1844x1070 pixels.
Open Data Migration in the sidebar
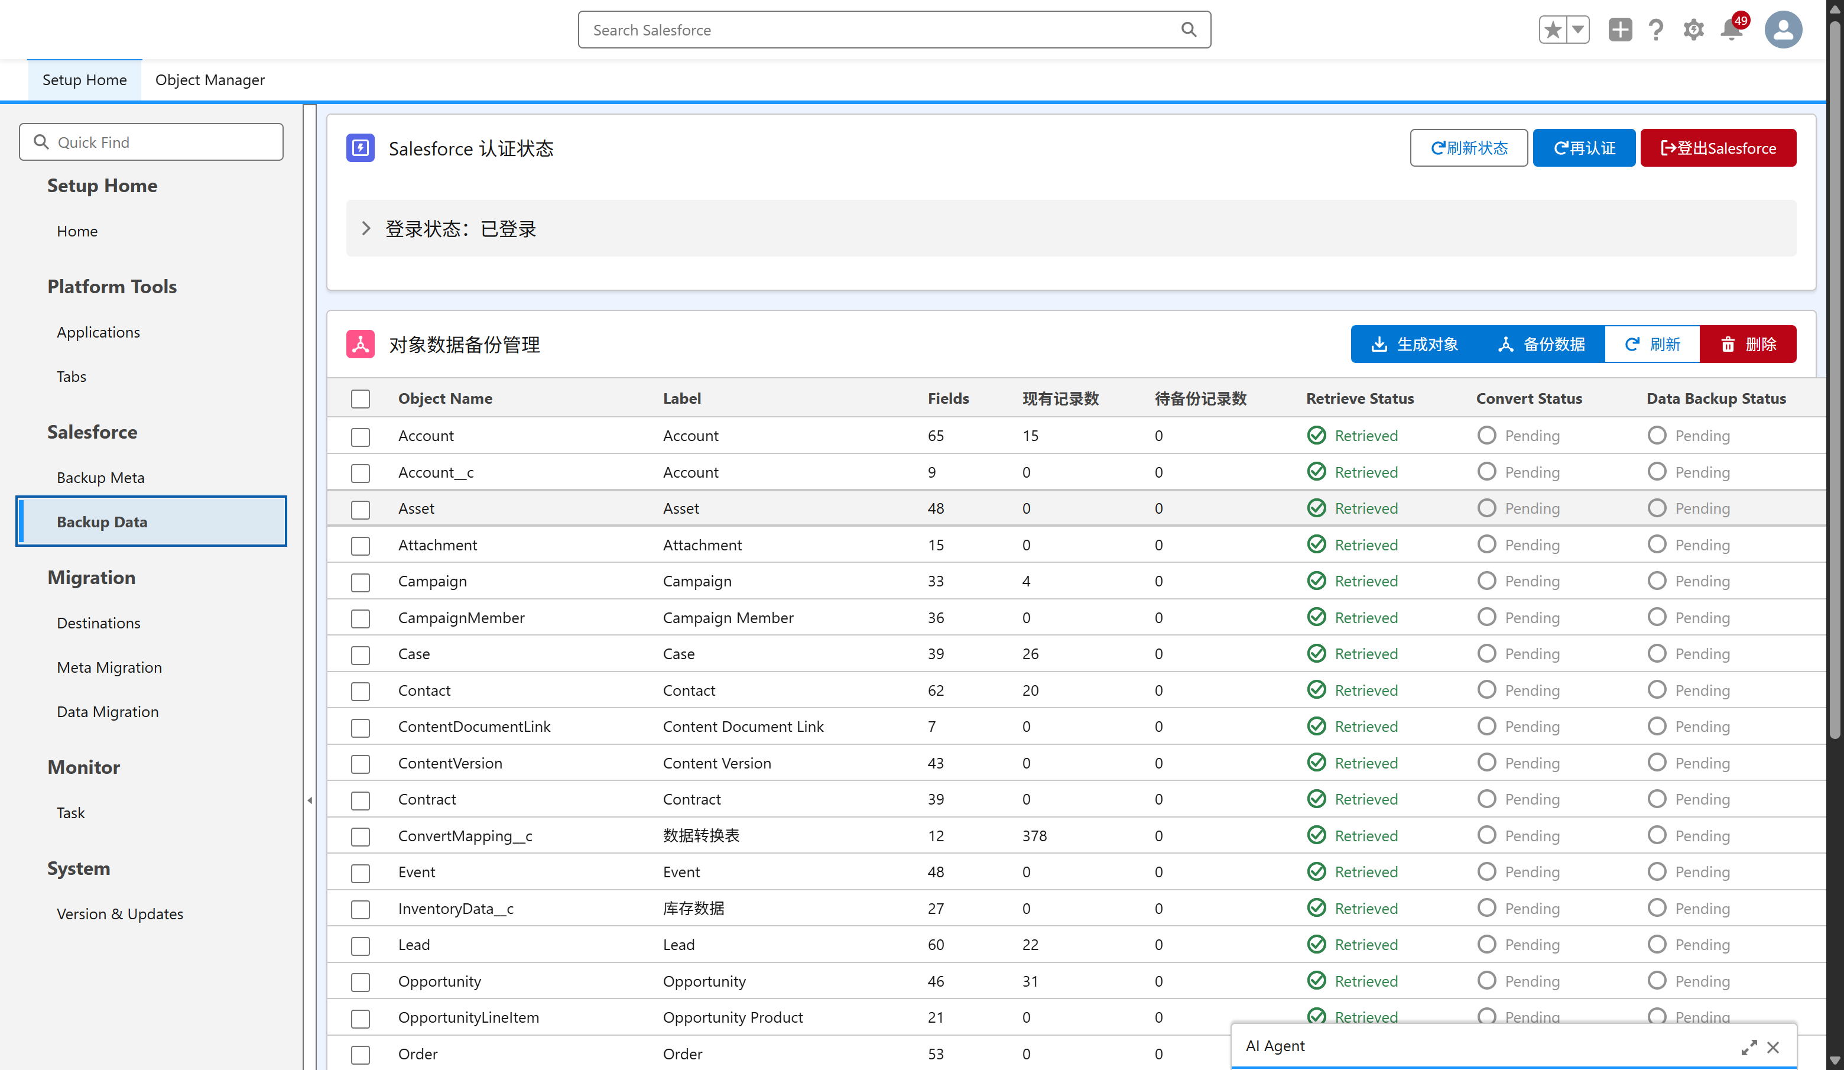(108, 711)
